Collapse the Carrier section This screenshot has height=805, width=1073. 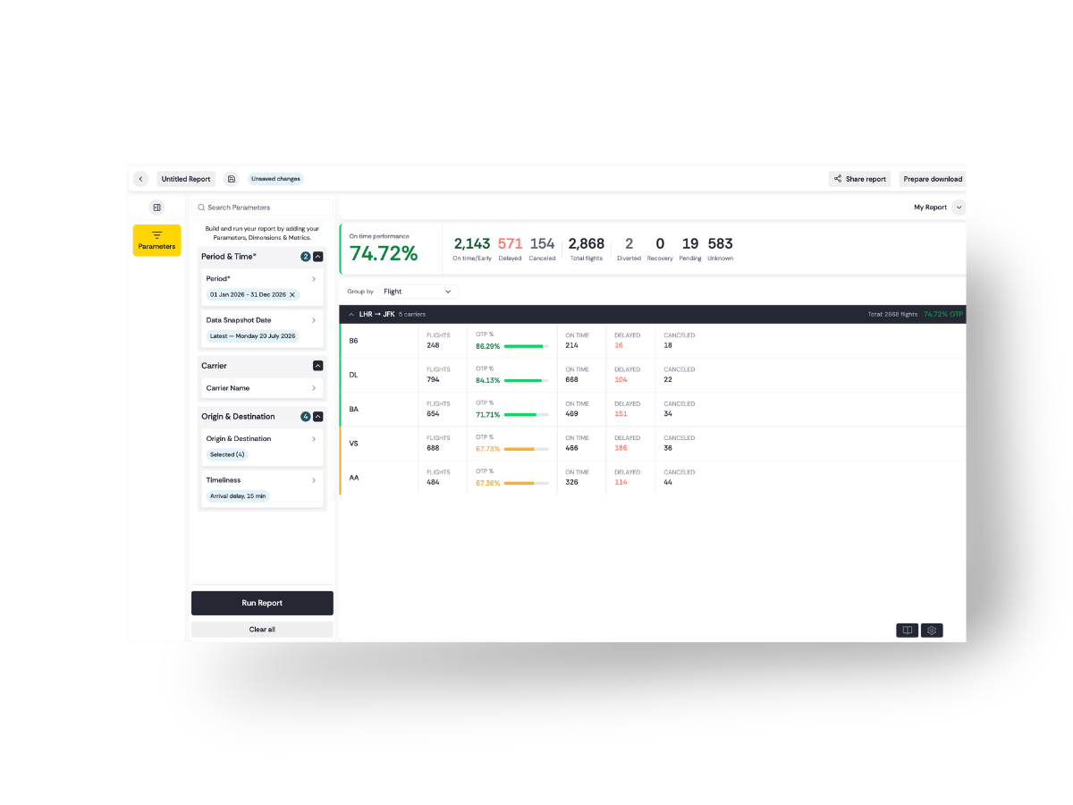point(317,366)
